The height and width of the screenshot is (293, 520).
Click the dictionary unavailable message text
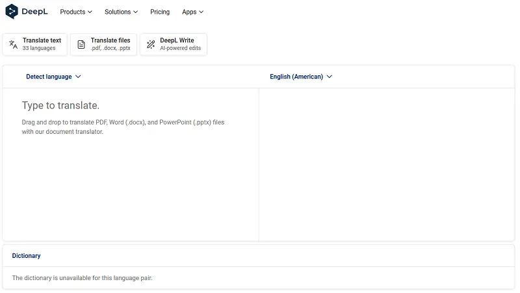click(x=83, y=278)
